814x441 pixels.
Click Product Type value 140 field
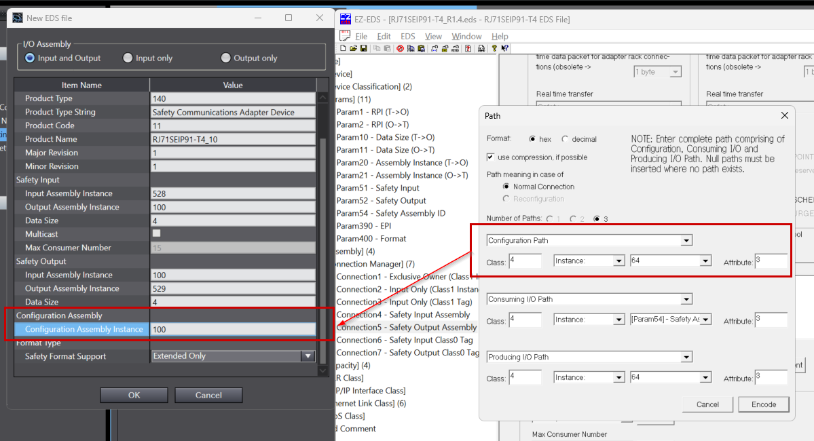point(233,98)
